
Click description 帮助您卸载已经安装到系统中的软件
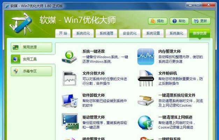(105, 103)
